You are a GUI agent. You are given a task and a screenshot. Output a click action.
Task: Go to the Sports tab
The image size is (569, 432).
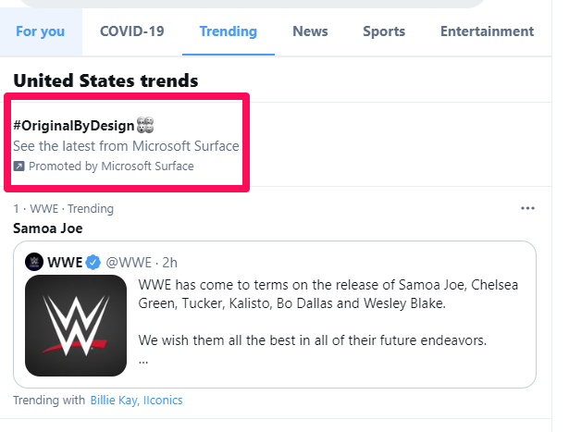click(384, 31)
